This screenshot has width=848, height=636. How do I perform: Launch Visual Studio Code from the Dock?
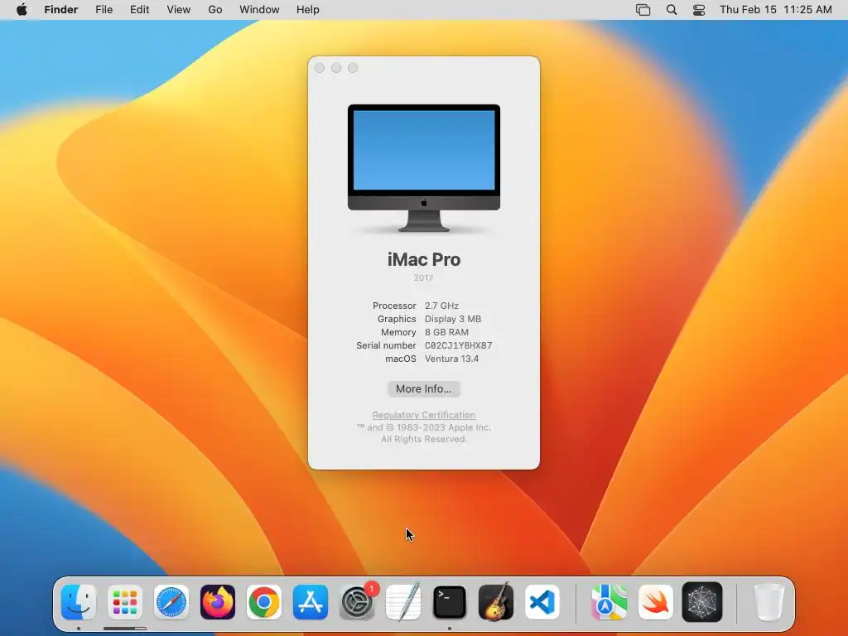(x=542, y=602)
